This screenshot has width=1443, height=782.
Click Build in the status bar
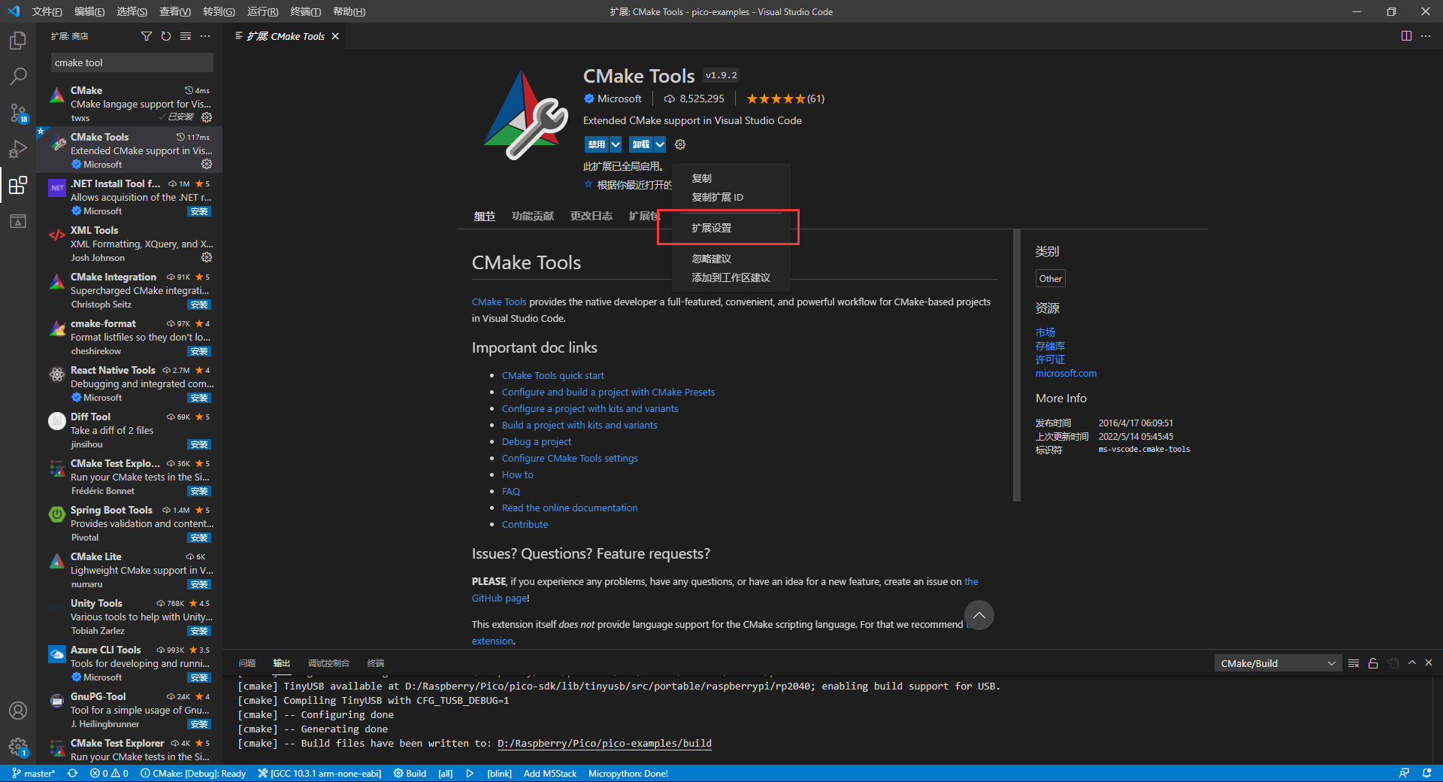[x=410, y=774]
